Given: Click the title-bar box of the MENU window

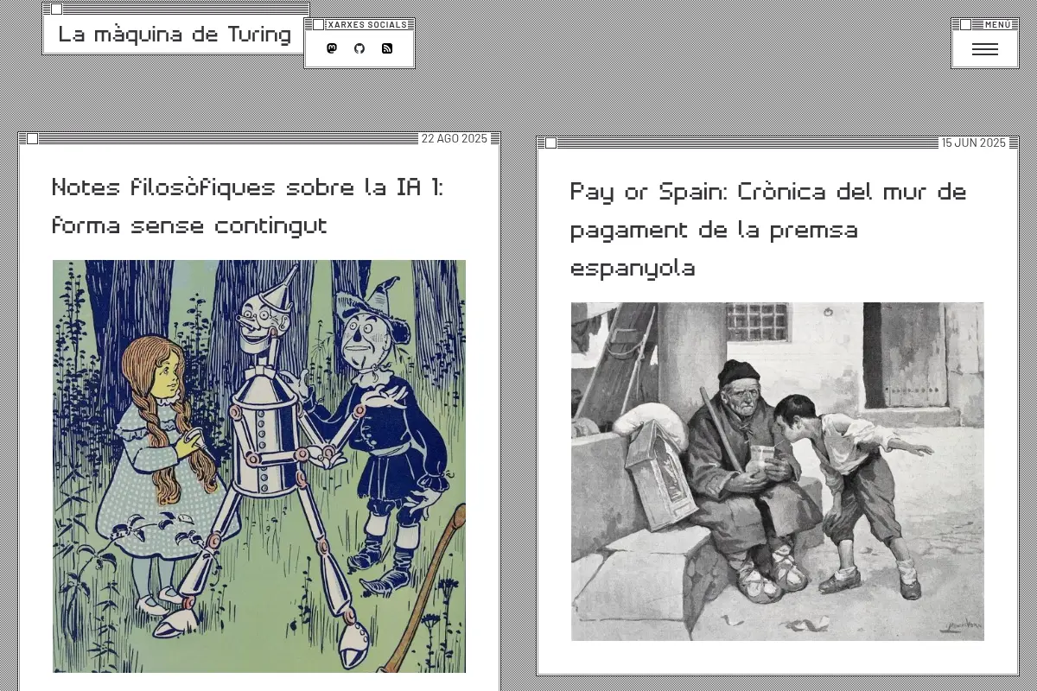Looking at the screenshot, I should pos(966,25).
